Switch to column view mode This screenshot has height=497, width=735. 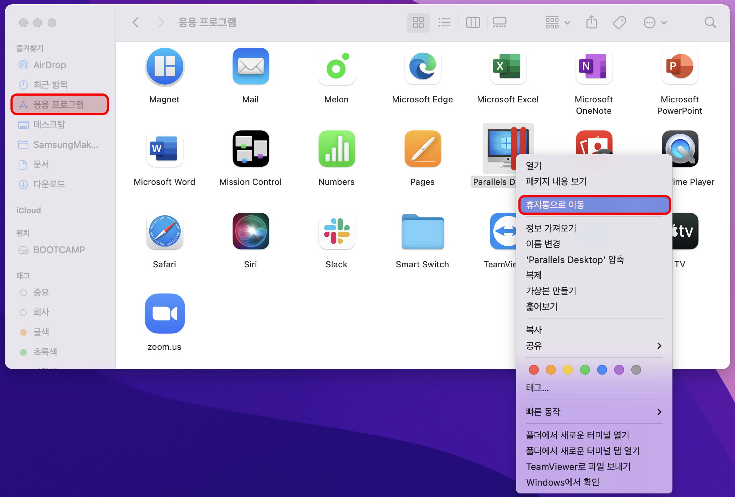click(473, 22)
